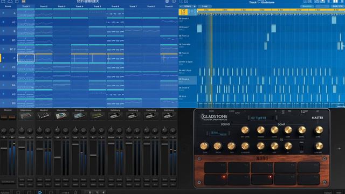Start playback with the transport play button
The image size is (345, 194).
coord(40,192)
